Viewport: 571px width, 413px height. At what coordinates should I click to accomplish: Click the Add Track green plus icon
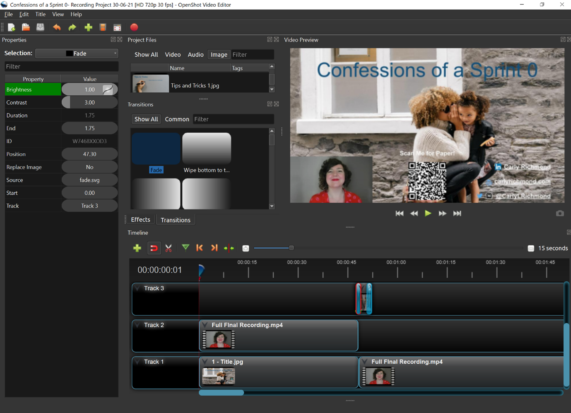pos(137,248)
